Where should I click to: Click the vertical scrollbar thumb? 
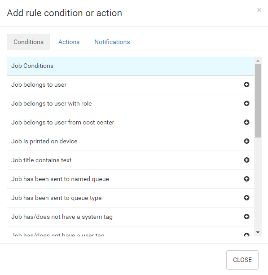[x=258, y=101]
